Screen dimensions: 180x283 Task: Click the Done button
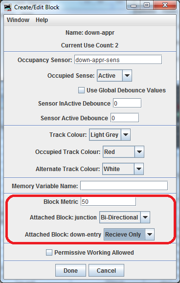(x=70, y=270)
